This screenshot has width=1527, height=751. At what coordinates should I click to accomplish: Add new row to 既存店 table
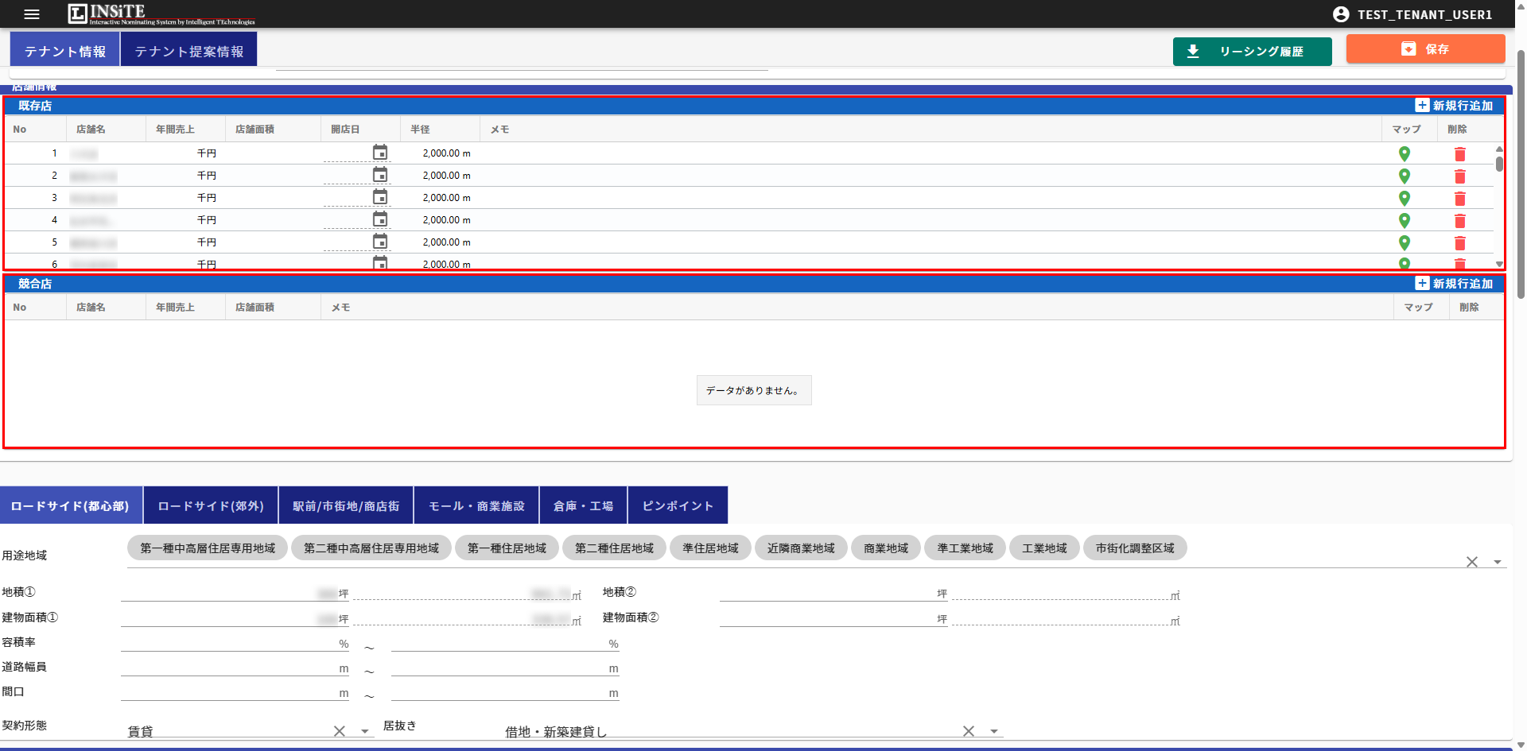point(1454,106)
